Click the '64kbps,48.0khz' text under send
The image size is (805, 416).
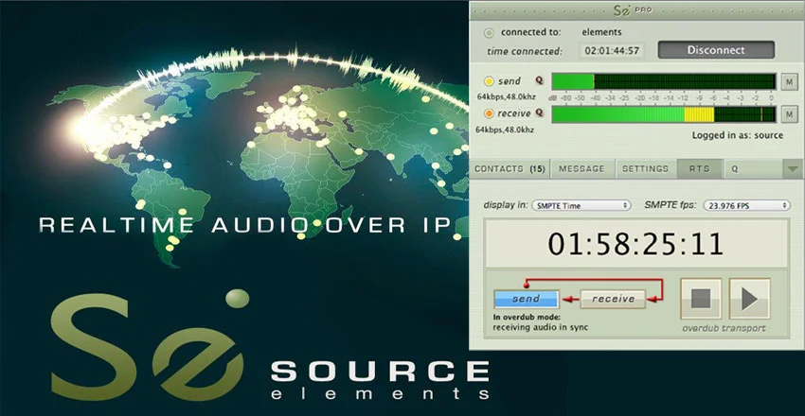click(505, 96)
